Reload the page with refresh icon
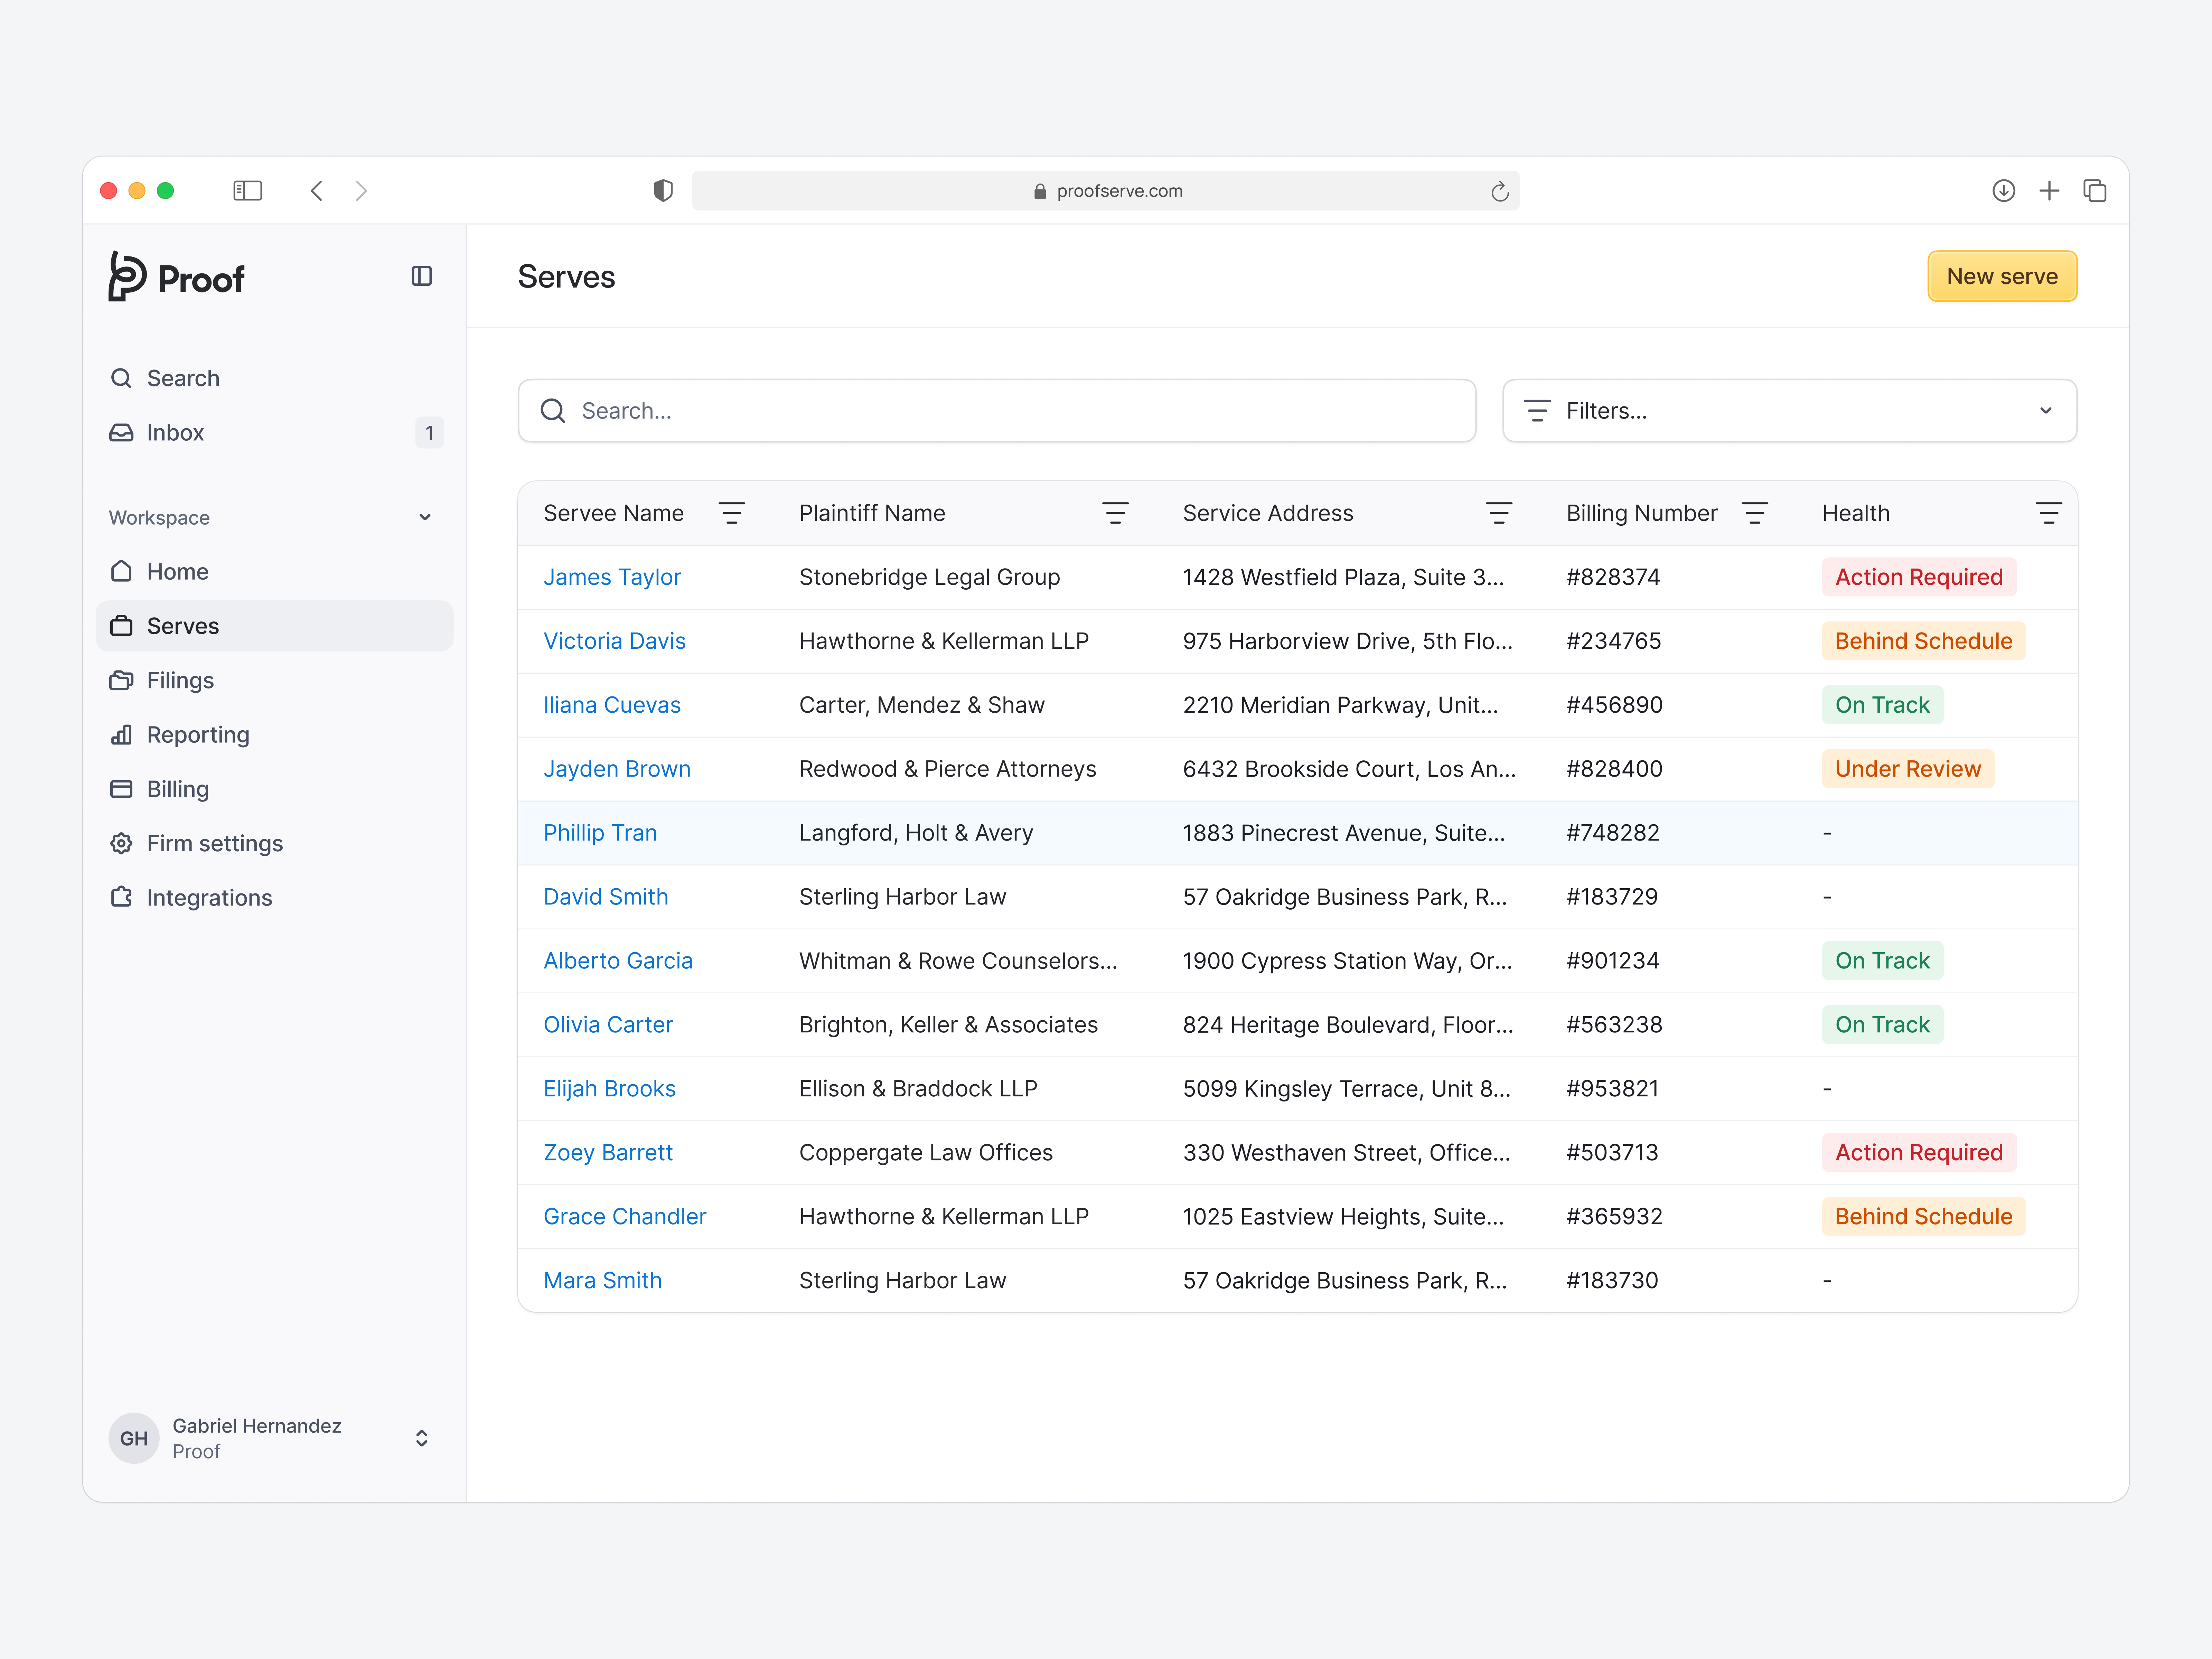Viewport: 2212px width, 1659px height. (1499, 191)
